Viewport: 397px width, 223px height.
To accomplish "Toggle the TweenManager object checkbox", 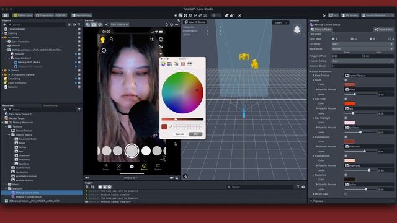I will point(79,29).
